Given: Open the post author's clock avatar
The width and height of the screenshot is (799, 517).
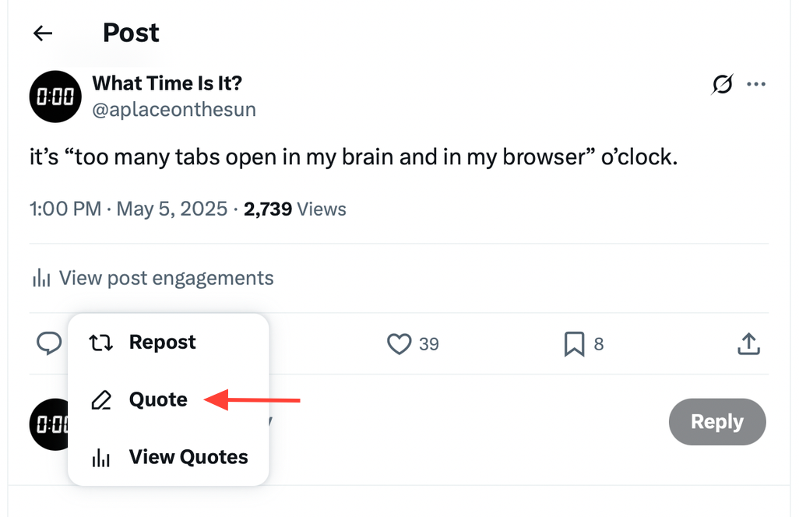Looking at the screenshot, I should point(55,97).
